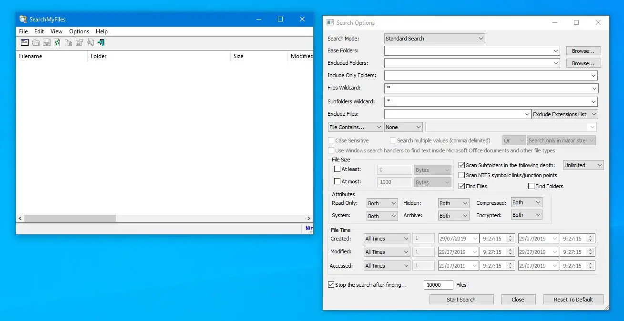This screenshot has width=624, height=321.
Task: Open the View menu
Action: (x=56, y=31)
